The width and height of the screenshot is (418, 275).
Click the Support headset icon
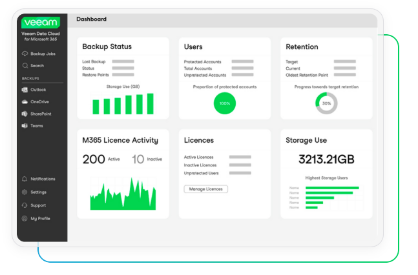pyautogui.click(x=25, y=205)
